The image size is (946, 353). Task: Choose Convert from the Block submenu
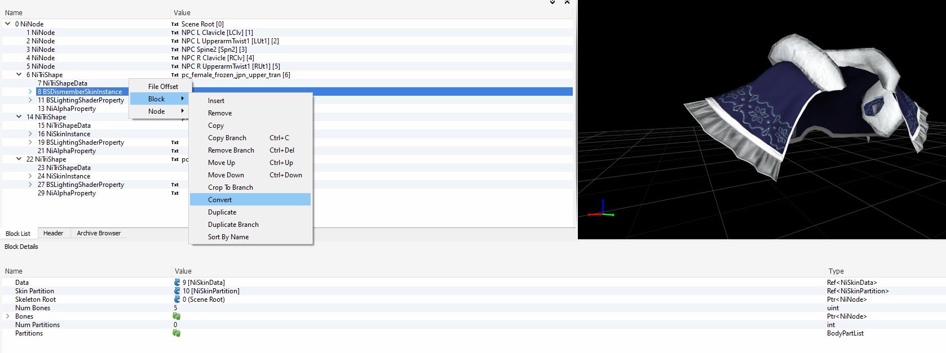(220, 200)
